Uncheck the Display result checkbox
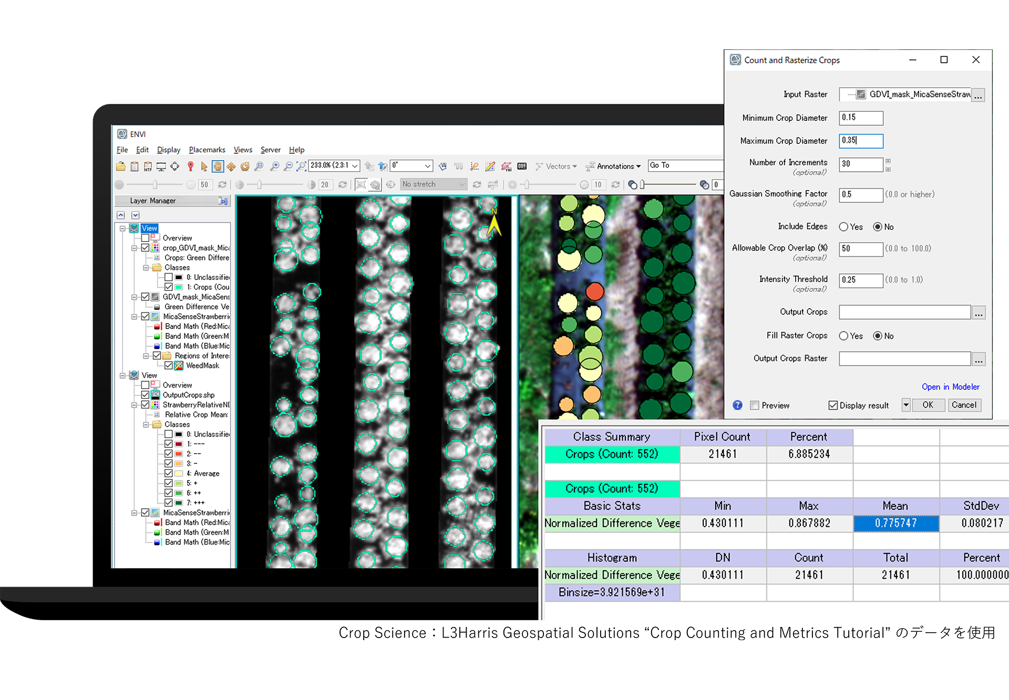1009x700 pixels. (x=832, y=405)
